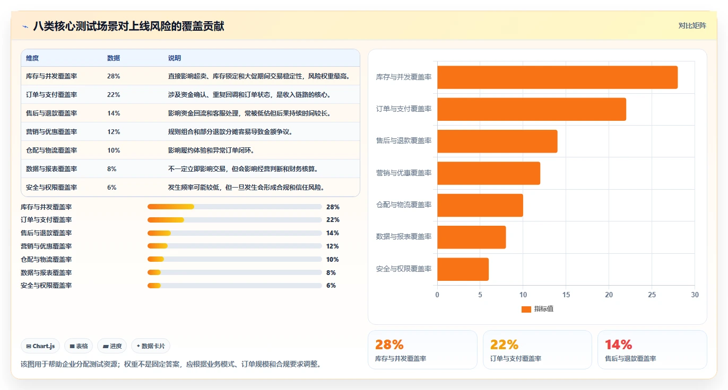
Task: Click the 对比矩阵 label in header
Action: 692,26
